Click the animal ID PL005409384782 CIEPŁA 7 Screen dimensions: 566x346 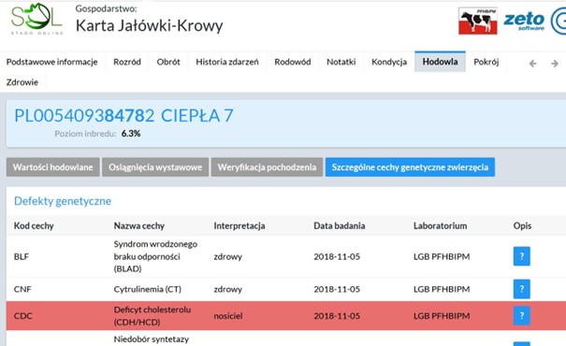(x=123, y=116)
